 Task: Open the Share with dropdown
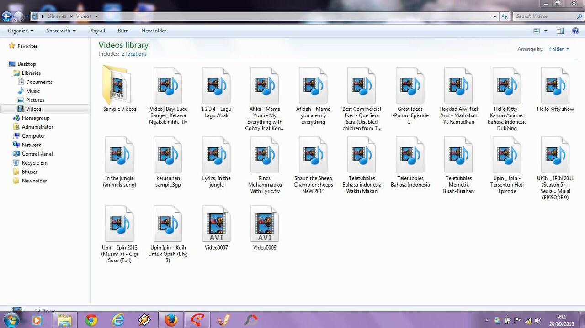pos(61,31)
